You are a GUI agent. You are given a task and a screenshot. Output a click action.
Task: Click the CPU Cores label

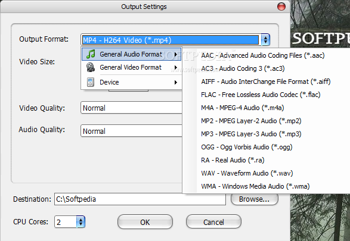[x=31, y=222]
